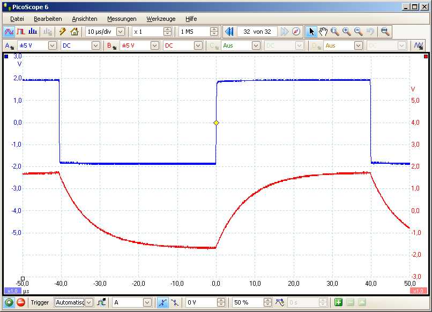This screenshot has width=432, height=312.
Task: Select rising edge trigger
Action: tap(163, 303)
